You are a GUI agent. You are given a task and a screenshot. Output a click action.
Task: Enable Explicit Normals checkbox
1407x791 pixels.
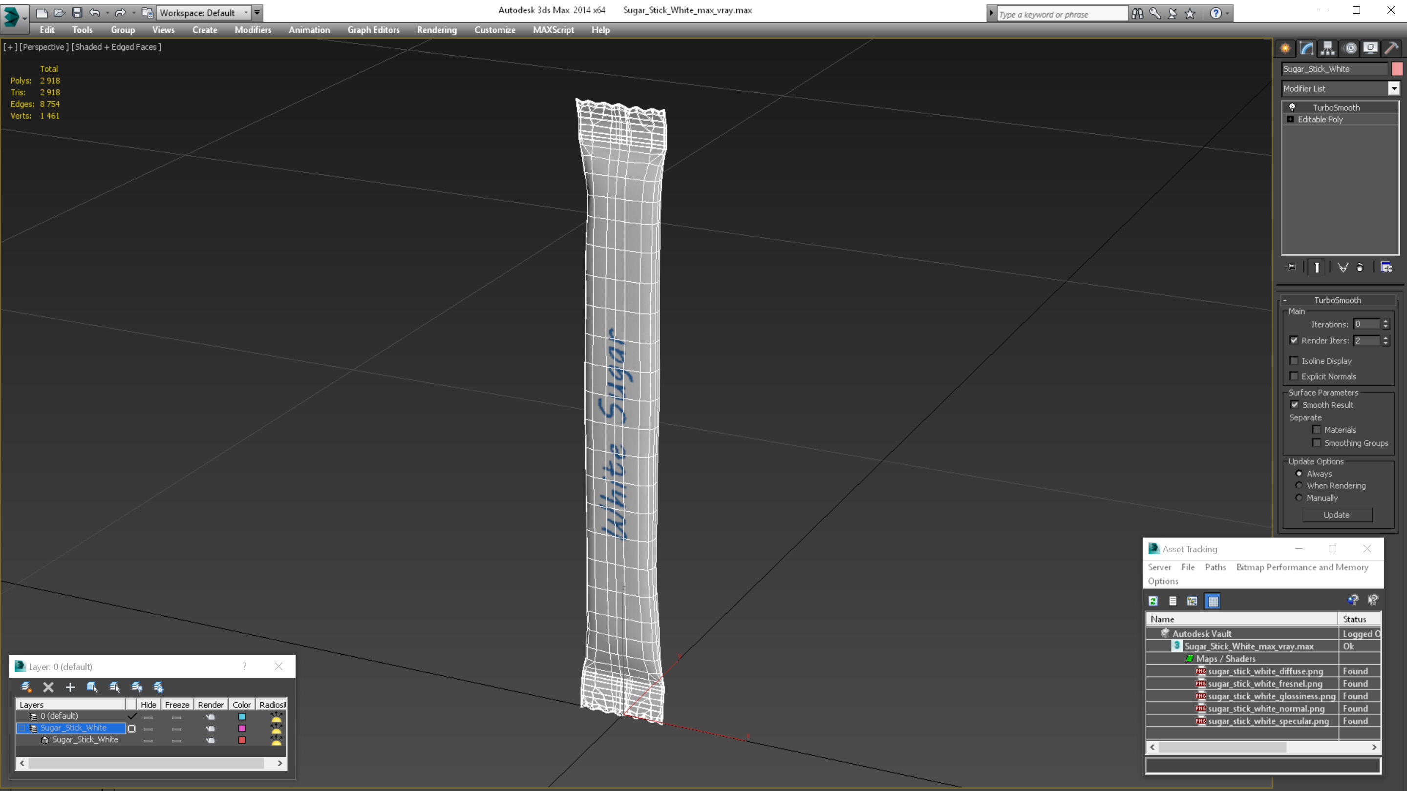pos(1294,376)
